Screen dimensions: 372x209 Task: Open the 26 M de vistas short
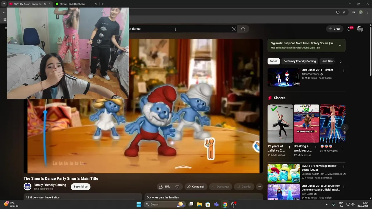click(332, 124)
